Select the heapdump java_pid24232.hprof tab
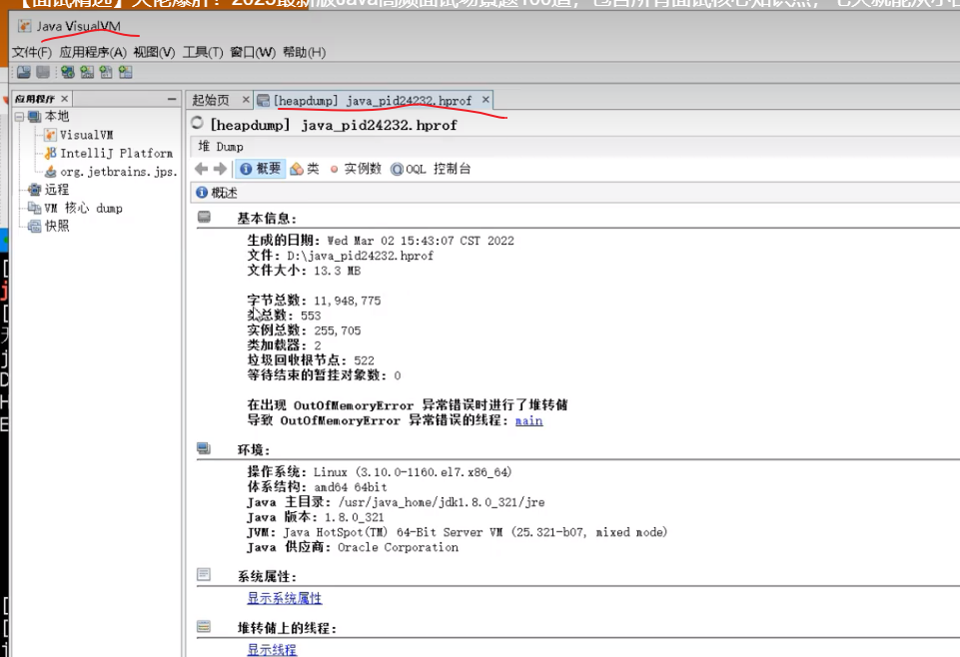960x657 pixels. click(x=373, y=100)
